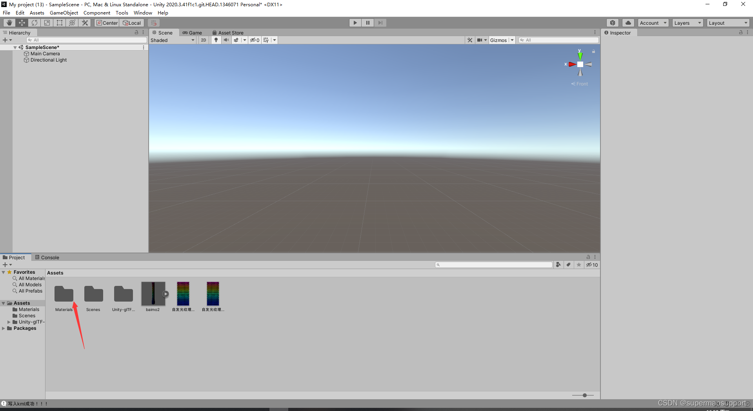The height and width of the screenshot is (411, 753).
Task: Mute scene audio in Scene view toolbar
Action: click(226, 40)
